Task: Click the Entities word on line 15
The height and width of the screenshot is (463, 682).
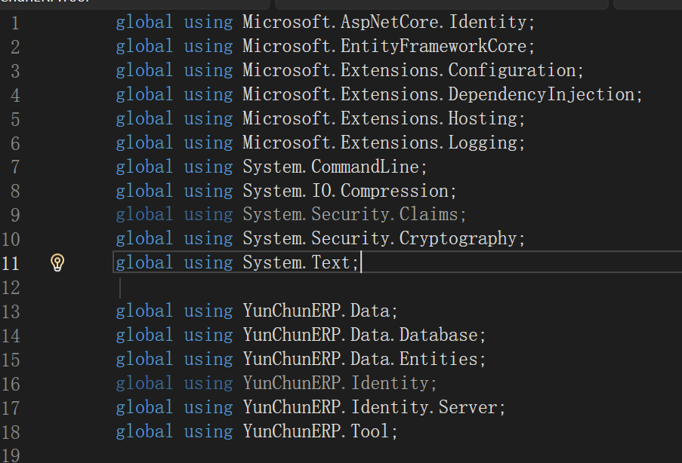Action: 438,360
